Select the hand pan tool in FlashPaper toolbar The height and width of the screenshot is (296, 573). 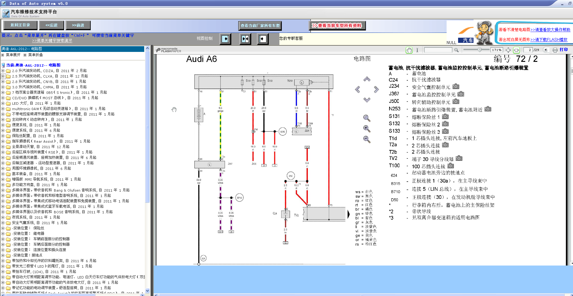point(409,50)
